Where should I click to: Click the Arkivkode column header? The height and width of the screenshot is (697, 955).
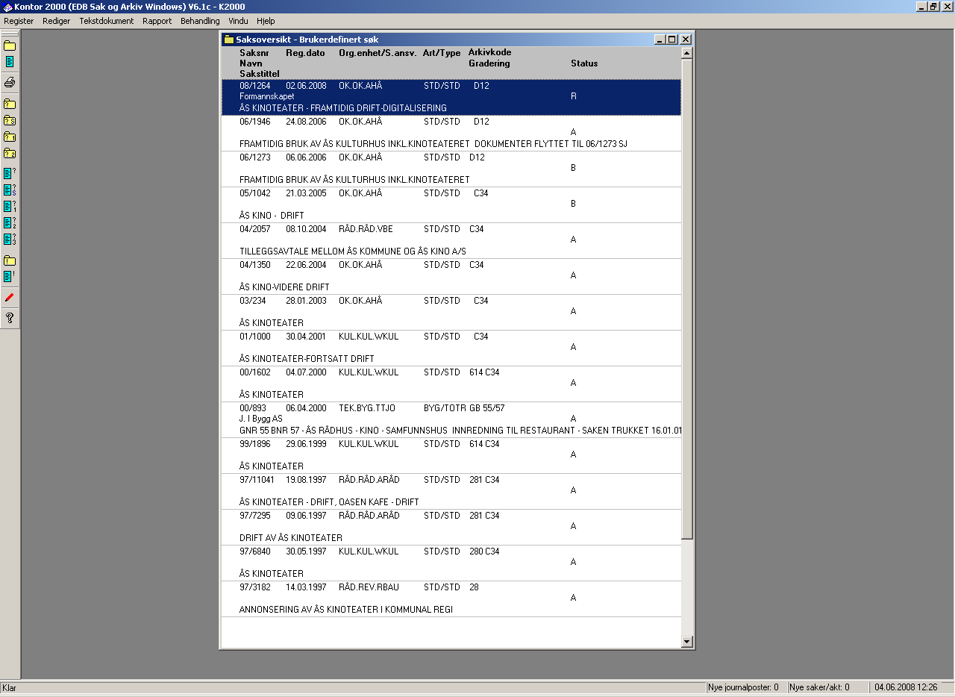[x=489, y=53]
